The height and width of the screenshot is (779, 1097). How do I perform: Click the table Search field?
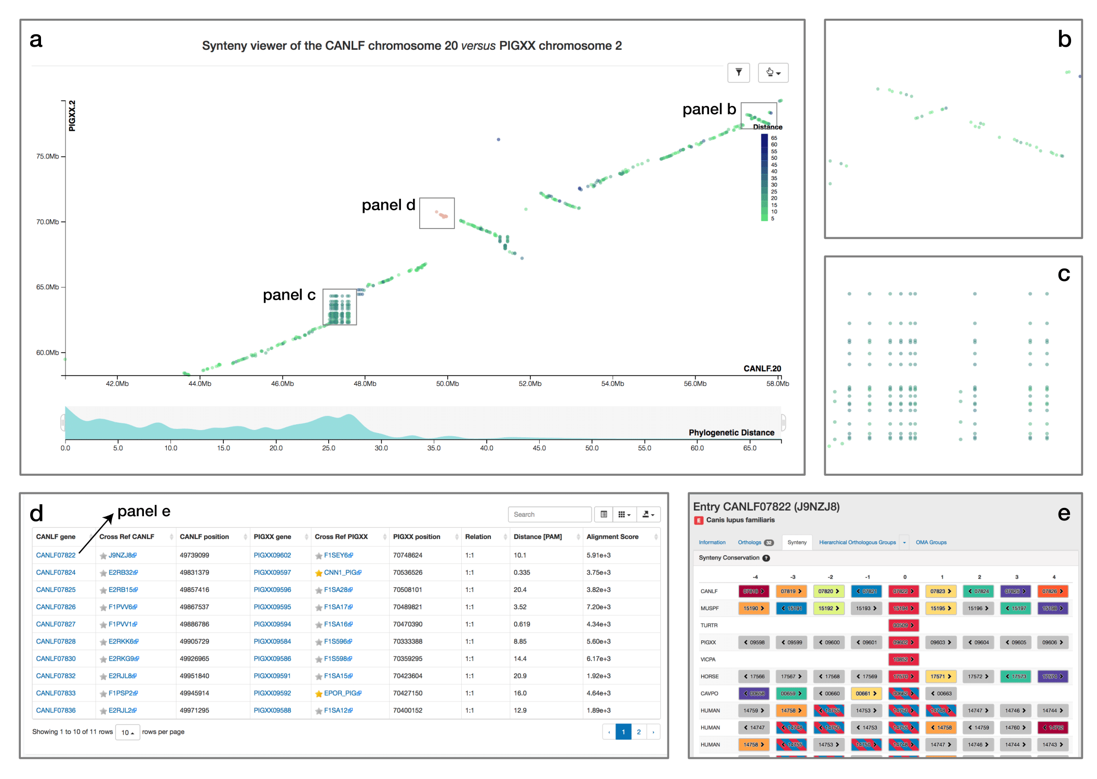click(549, 514)
